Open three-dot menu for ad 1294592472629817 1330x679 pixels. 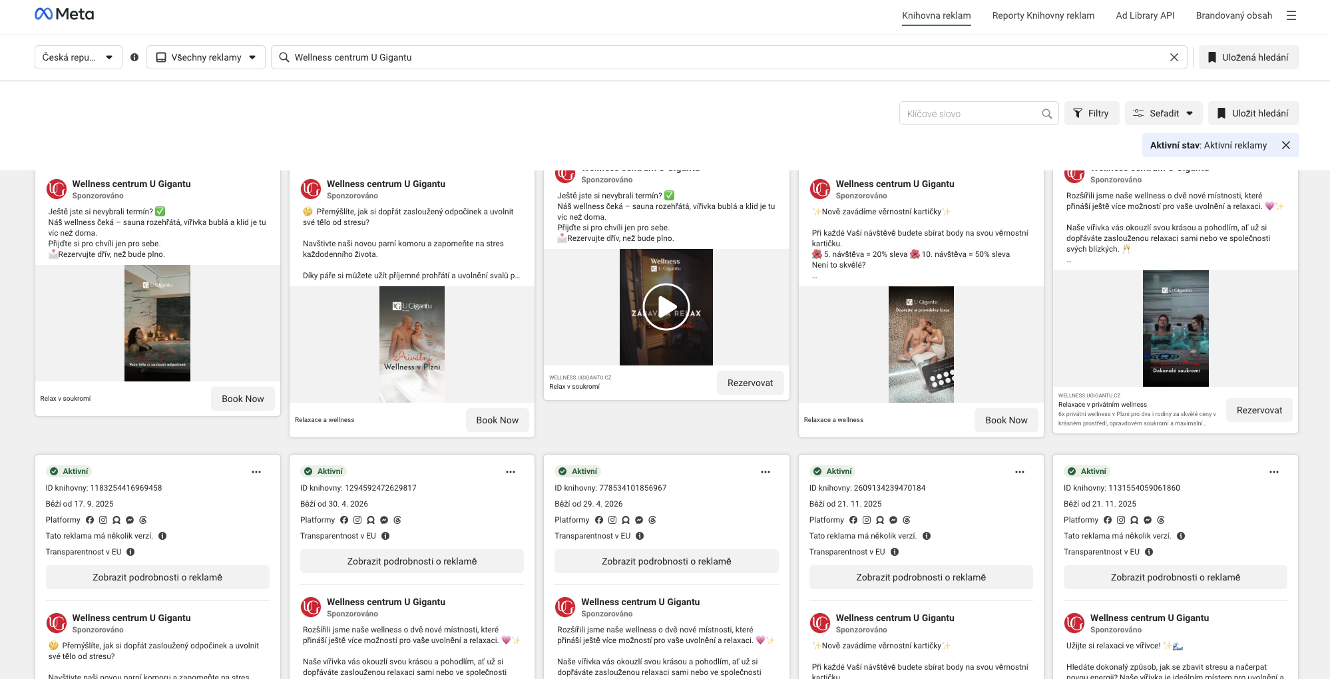511,472
